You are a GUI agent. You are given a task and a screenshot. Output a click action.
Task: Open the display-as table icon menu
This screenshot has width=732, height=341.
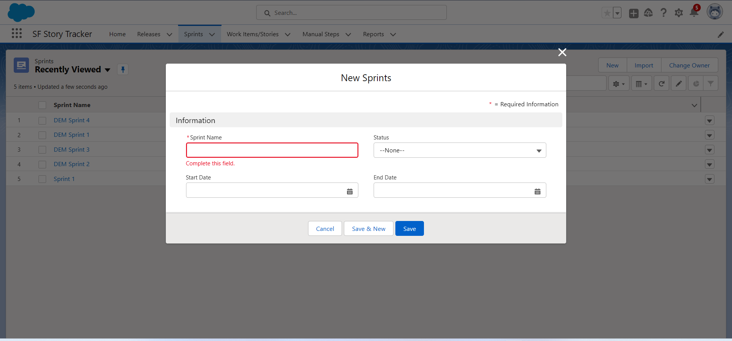point(642,83)
